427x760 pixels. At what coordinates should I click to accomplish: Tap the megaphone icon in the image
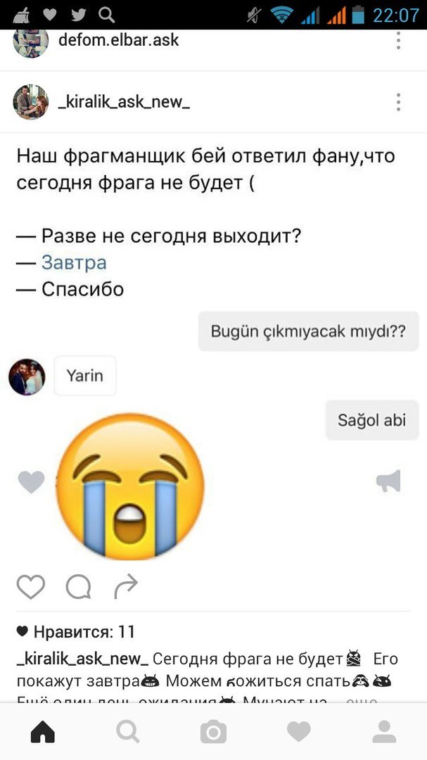(x=389, y=481)
